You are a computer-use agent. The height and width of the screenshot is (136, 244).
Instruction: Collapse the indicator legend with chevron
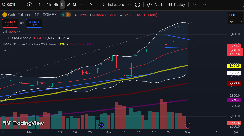click(5, 51)
